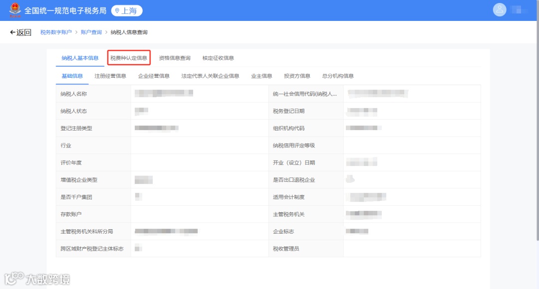Viewport: 539px width, 289px height.
Task: Click the 纳税人状态 field label
Action: (74, 111)
